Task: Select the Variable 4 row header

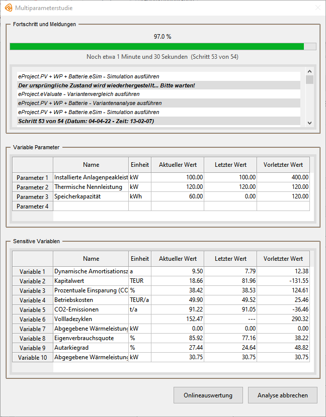Action: tap(33, 300)
